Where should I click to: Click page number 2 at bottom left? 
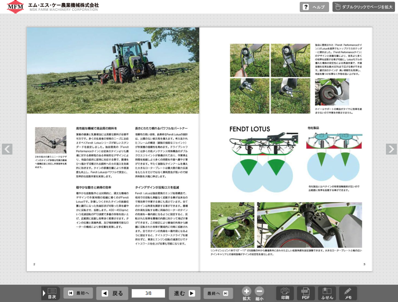(34, 264)
